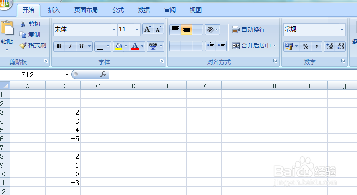Image resolution: width=357 pixels, height=195 pixels.
Task: Open text orientation button
Action: tap(213, 29)
